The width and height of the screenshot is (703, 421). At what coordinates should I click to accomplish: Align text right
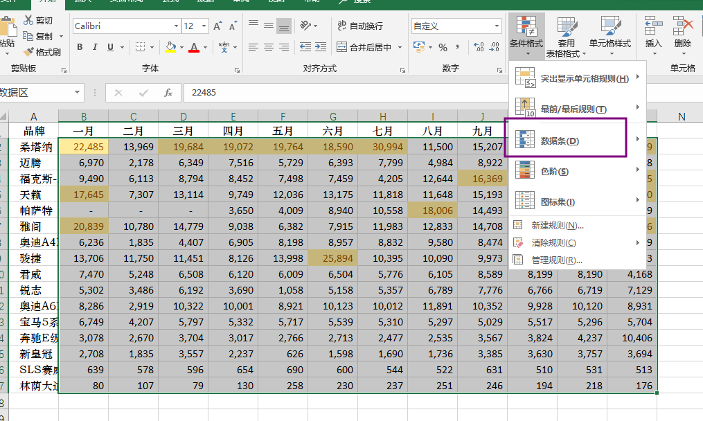(284, 47)
